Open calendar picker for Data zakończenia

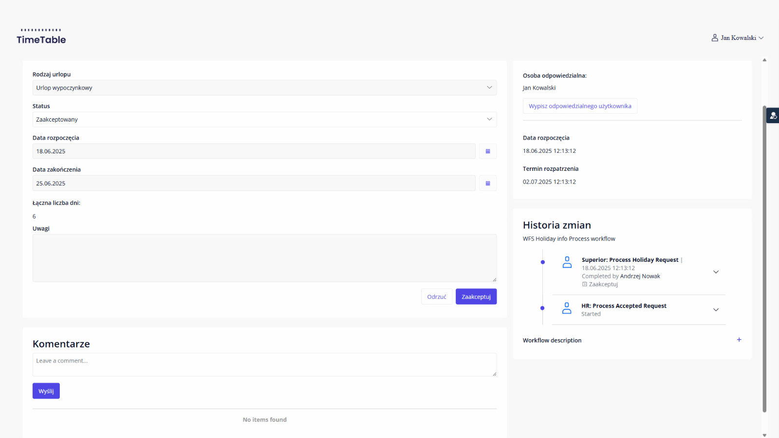click(488, 183)
